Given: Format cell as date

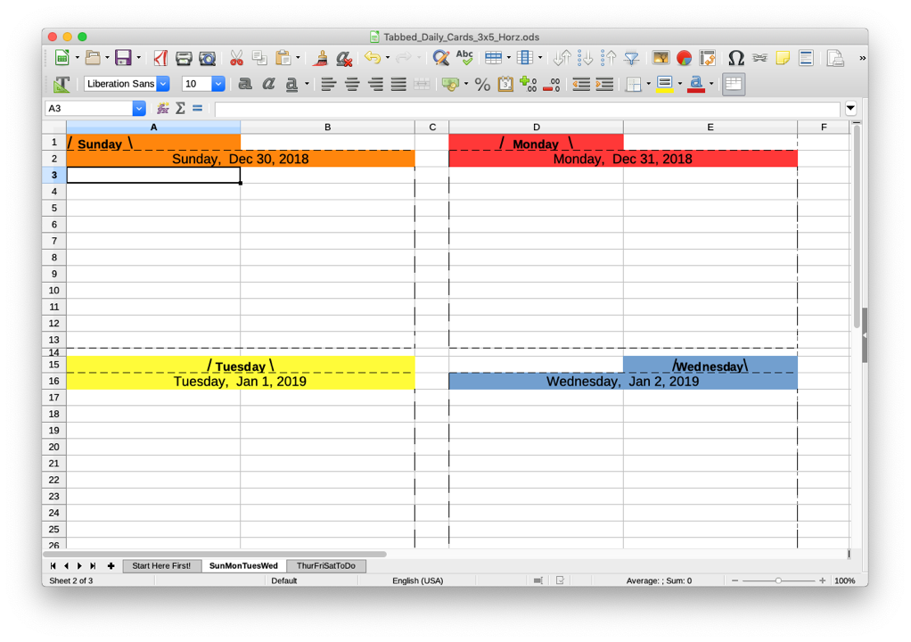Looking at the screenshot, I should tap(505, 84).
